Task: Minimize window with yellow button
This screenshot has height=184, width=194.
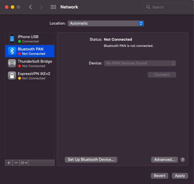Action: pos(13,7)
